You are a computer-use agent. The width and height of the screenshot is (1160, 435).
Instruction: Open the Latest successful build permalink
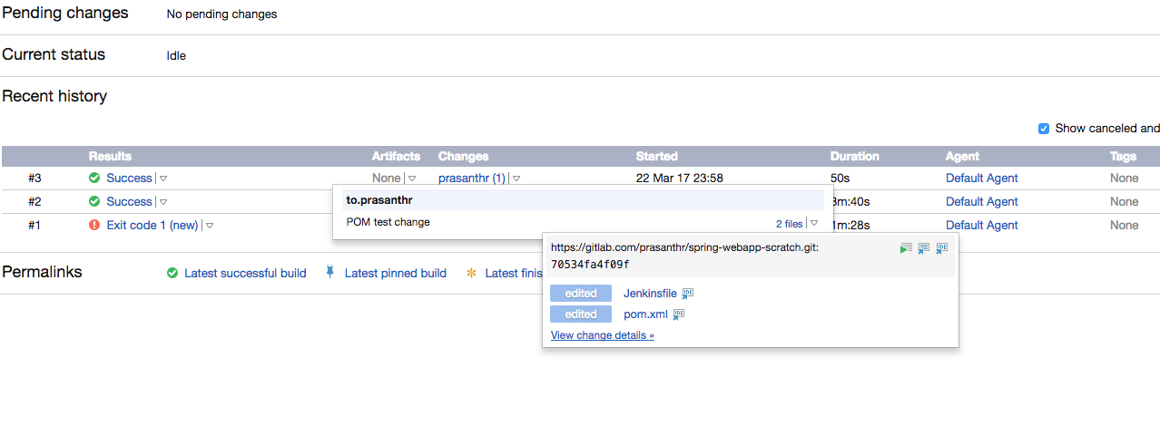point(245,273)
